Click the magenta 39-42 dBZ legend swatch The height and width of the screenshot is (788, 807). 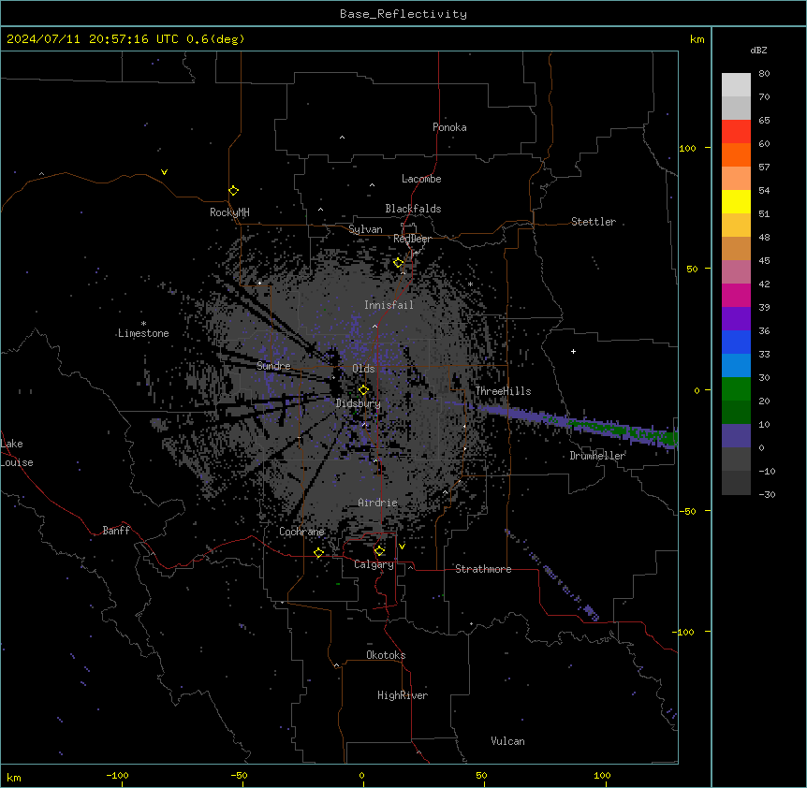tap(736, 295)
